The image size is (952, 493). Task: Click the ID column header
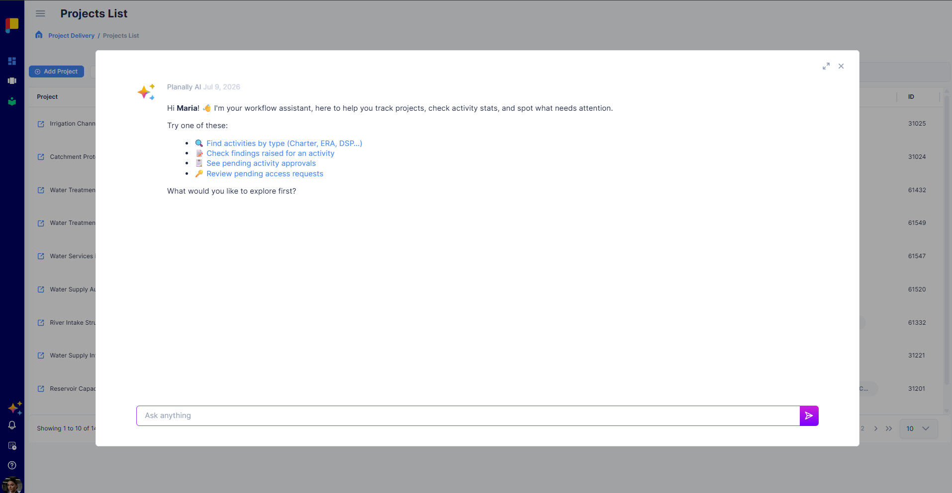(x=911, y=97)
